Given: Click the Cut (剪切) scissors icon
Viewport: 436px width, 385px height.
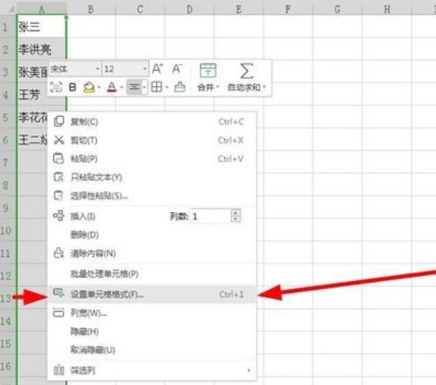Looking at the screenshot, I should tap(59, 140).
